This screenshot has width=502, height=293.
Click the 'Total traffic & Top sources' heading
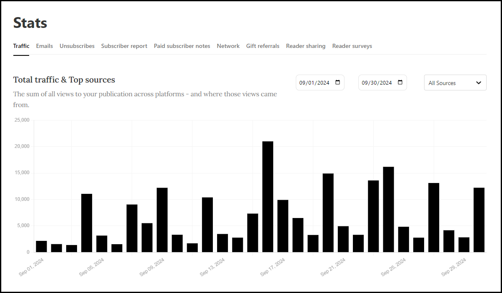coord(64,80)
